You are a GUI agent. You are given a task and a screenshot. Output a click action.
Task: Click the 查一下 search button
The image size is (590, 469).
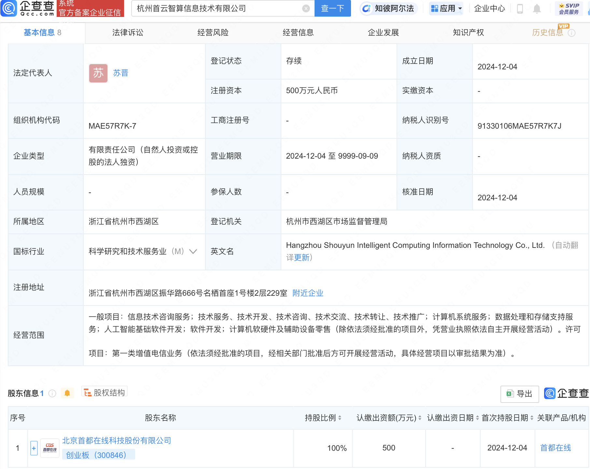(332, 8)
